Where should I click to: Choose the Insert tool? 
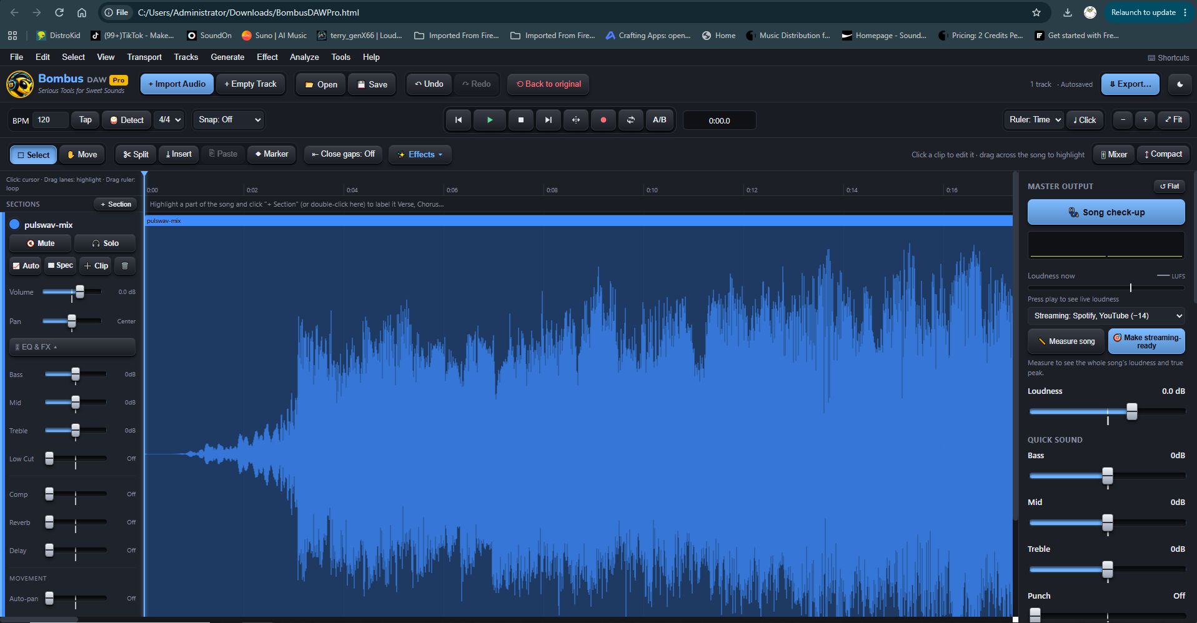click(x=179, y=154)
